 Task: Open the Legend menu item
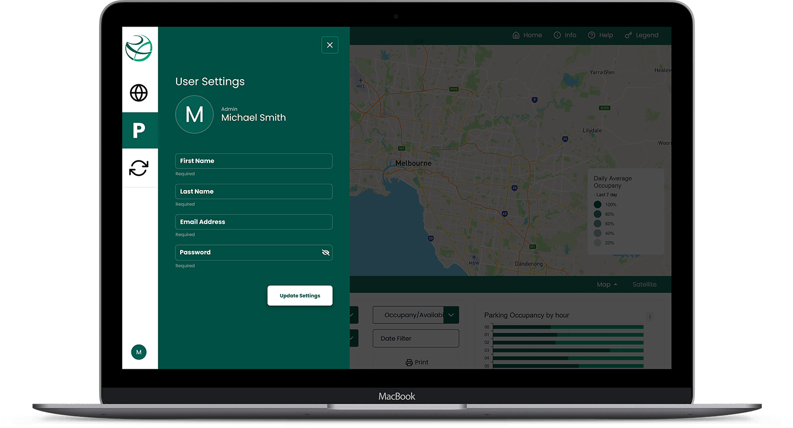click(x=641, y=35)
